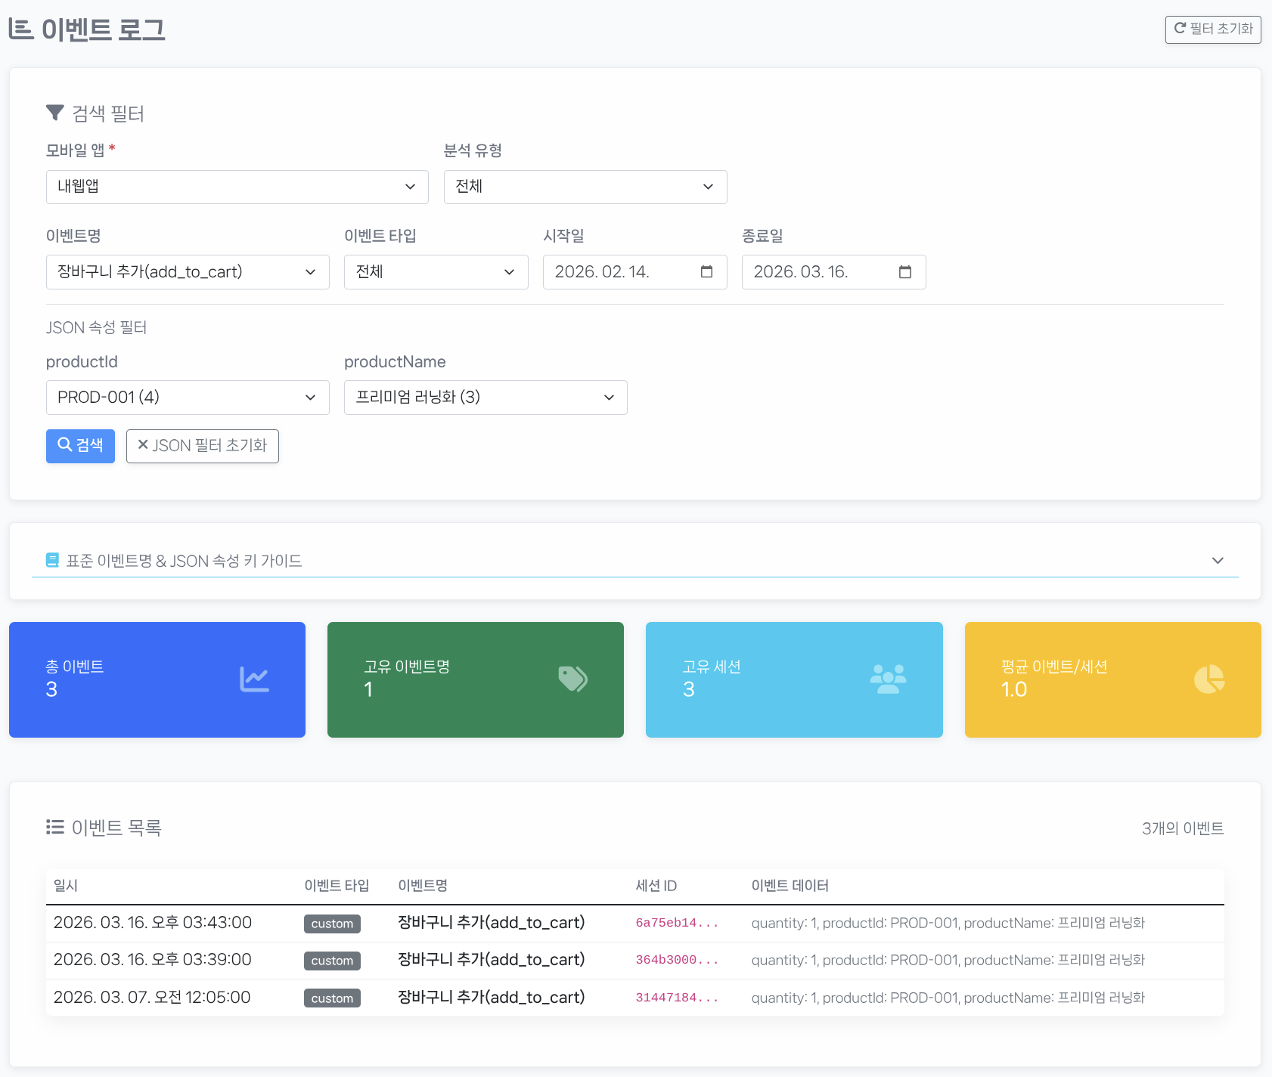Click session ID 6a75eb14 in event list
Screen dimensions: 1272x1077
pos(676,923)
